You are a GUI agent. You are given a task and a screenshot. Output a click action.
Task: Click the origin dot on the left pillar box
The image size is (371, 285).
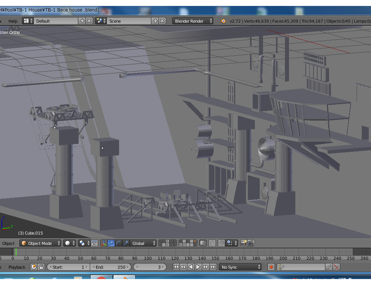point(55,128)
